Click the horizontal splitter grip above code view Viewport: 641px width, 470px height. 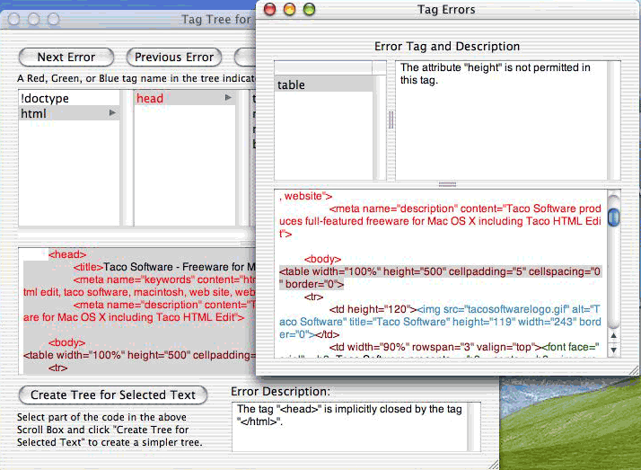pos(447,184)
